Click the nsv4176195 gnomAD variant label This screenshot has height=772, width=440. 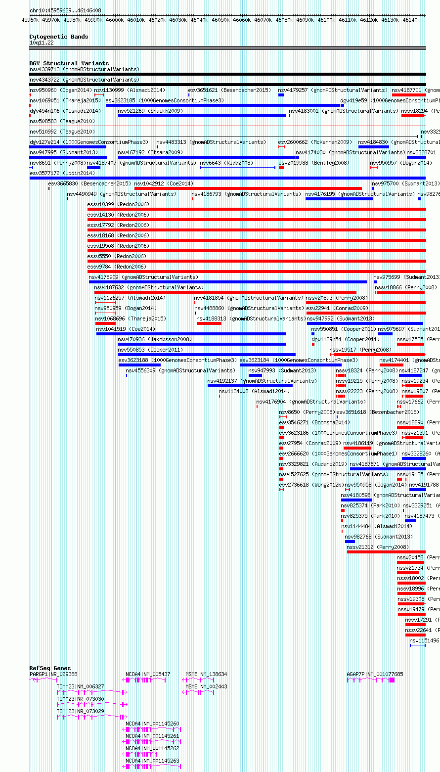360,194
